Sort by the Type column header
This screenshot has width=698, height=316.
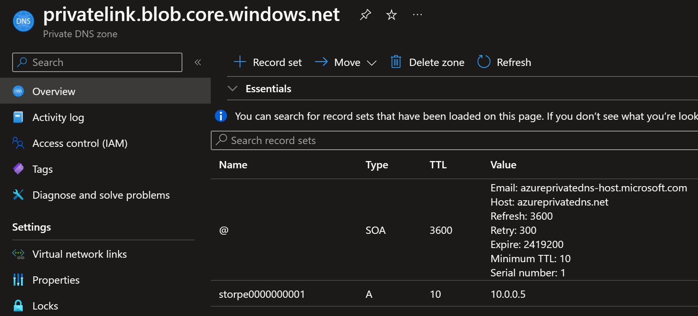[377, 165]
